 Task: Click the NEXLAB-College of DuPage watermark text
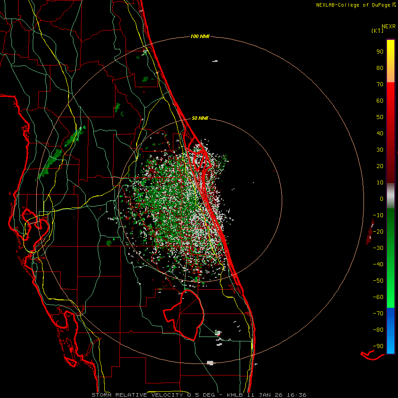coord(354,5)
